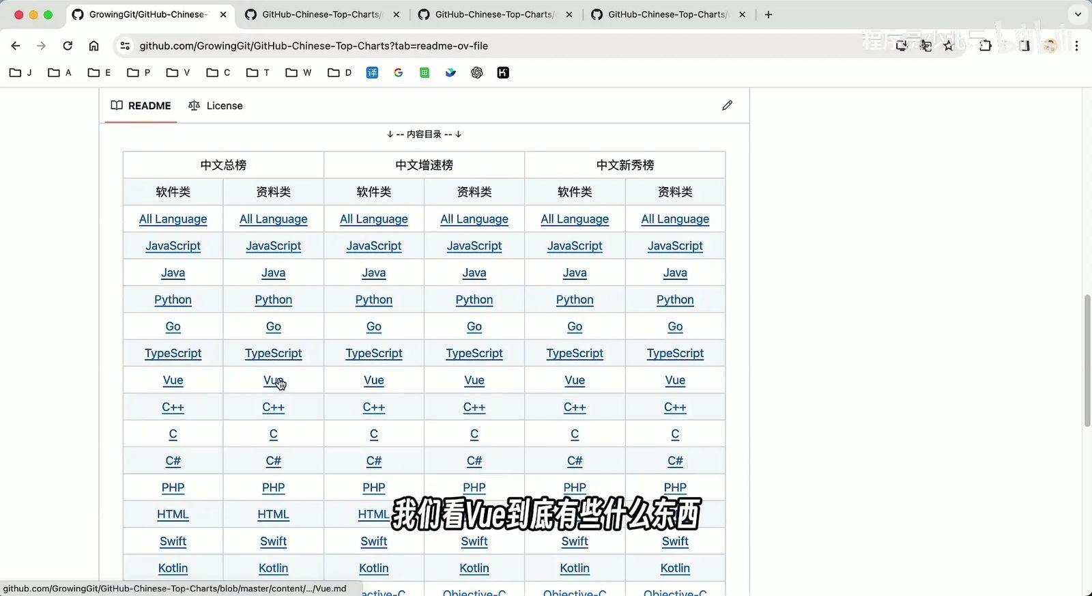Viewport: 1092px width, 596px height.
Task: Edit the README with the pencil icon
Action: pyautogui.click(x=728, y=105)
